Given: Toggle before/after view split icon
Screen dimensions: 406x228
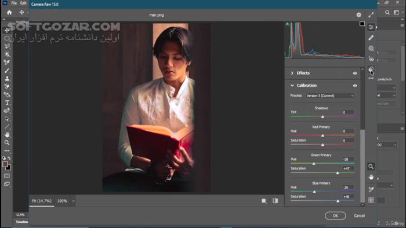Looking at the screenshot, I should [x=275, y=201].
